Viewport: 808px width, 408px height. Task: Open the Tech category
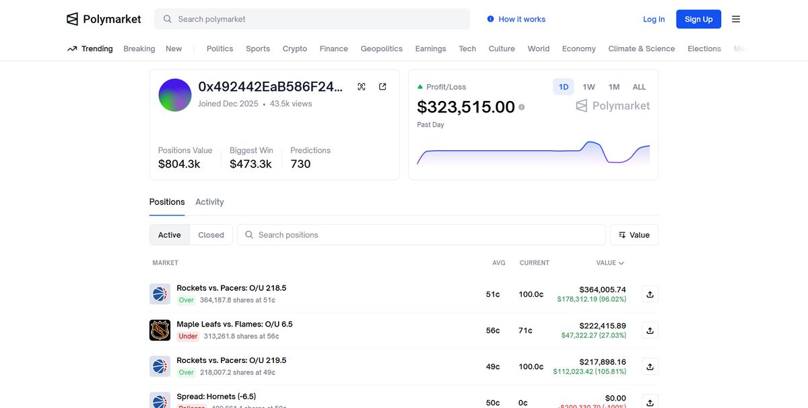point(467,48)
